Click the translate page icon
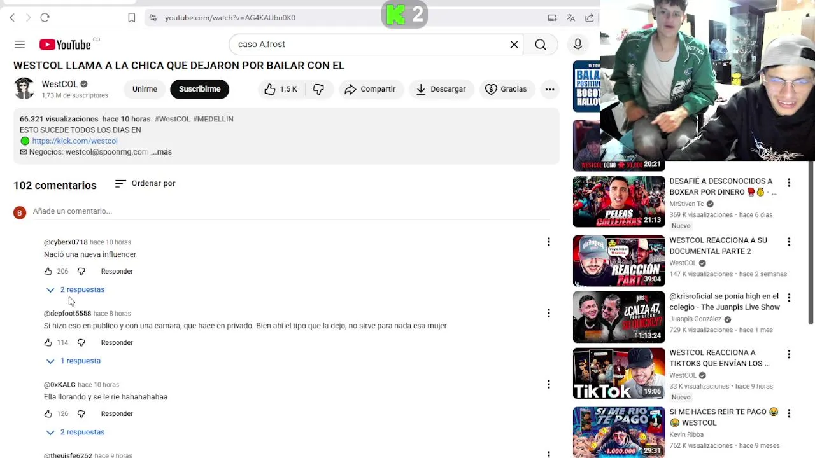 point(570,18)
